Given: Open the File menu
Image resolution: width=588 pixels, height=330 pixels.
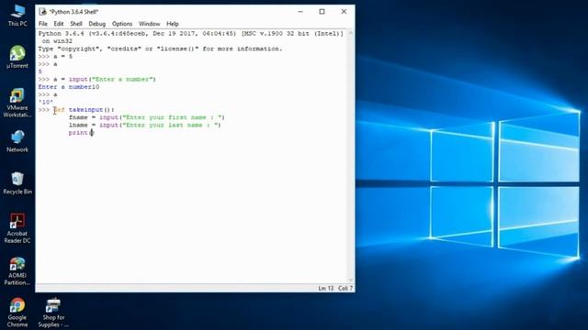Looking at the screenshot, I should (x=43, y=24).
